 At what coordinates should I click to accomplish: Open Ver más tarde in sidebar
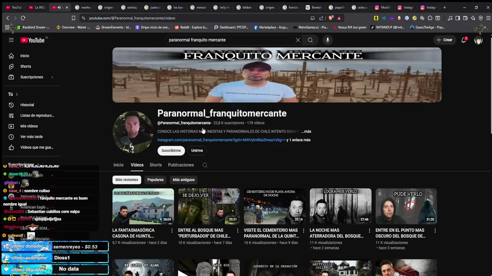(31, 137)
